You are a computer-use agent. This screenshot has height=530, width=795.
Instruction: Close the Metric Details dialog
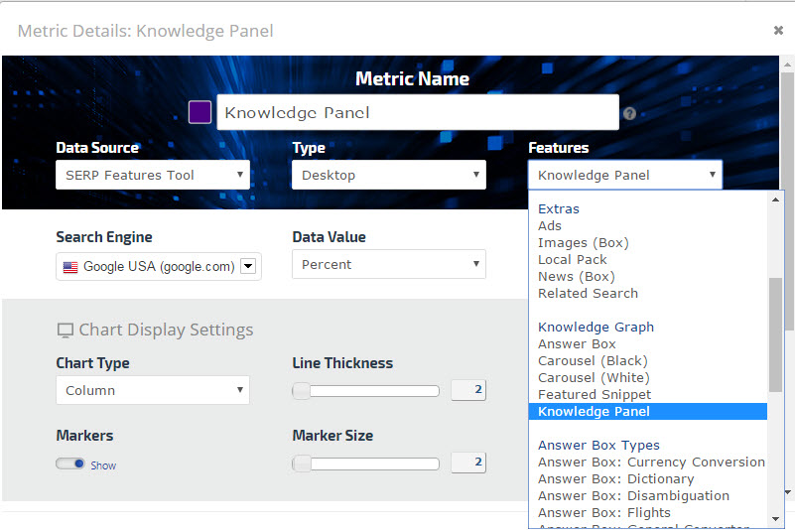point(778,31)
